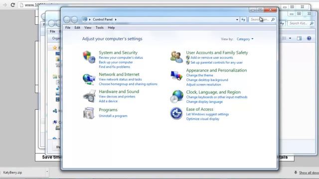Open Appearance and Personalization category
Viewport: 319px width, 179px height.
coord(216,70)
